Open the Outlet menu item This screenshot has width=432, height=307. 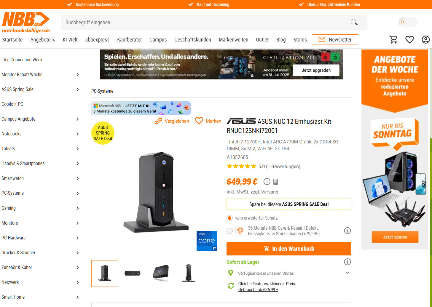[262, 40]
